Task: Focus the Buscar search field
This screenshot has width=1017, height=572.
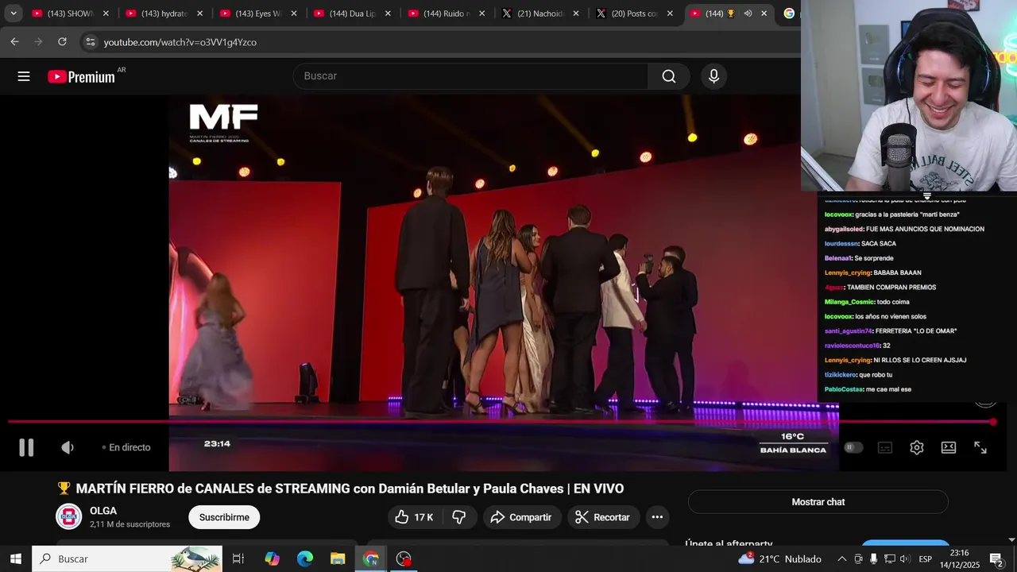Action: click(x=470, y=76)
